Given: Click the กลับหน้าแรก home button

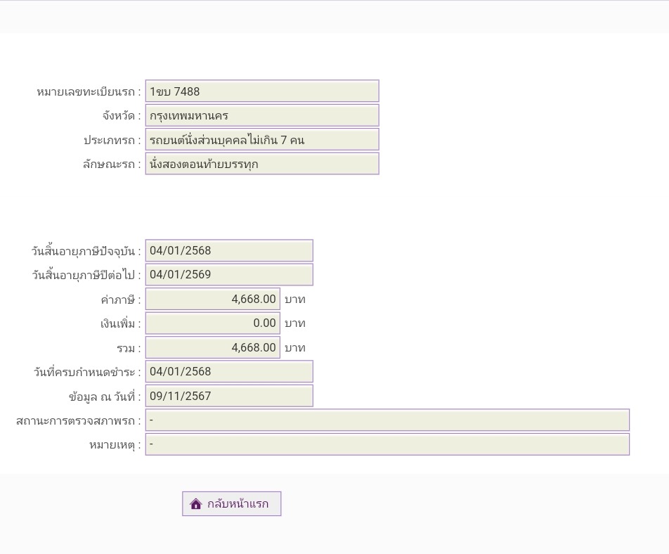Looking at the screenshot, I should (x=232, y=503).
